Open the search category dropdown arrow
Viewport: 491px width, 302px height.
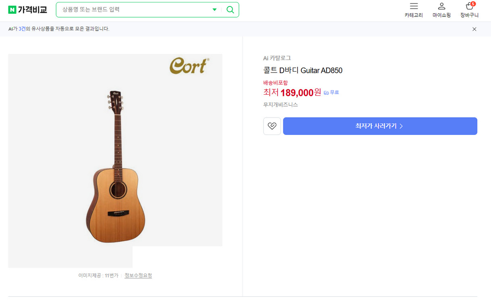(x=214, y=9)
